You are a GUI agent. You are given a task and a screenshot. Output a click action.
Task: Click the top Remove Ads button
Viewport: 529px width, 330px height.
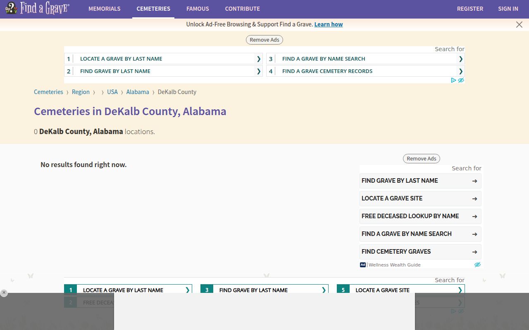click(264, 40)
